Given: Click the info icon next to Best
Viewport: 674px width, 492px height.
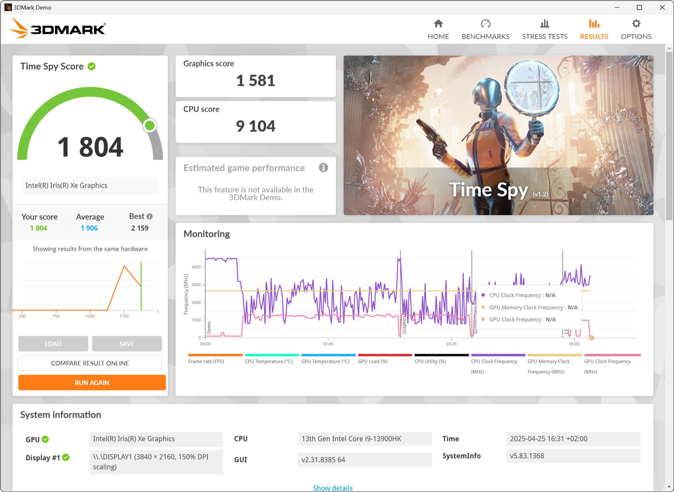Looking at the screenshot, I should [150, 216].
